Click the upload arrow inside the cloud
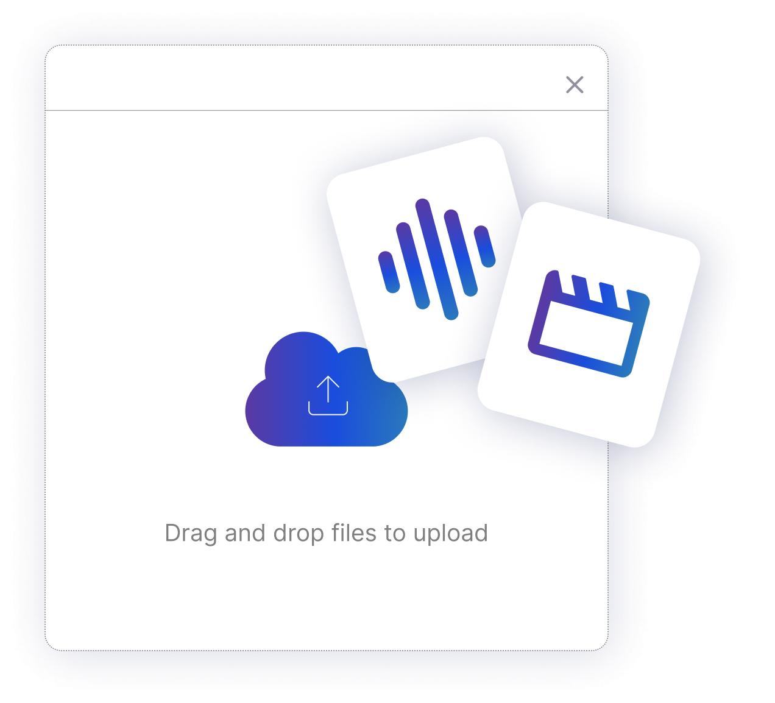Screen dimensions: 775x703 [328, 396]
